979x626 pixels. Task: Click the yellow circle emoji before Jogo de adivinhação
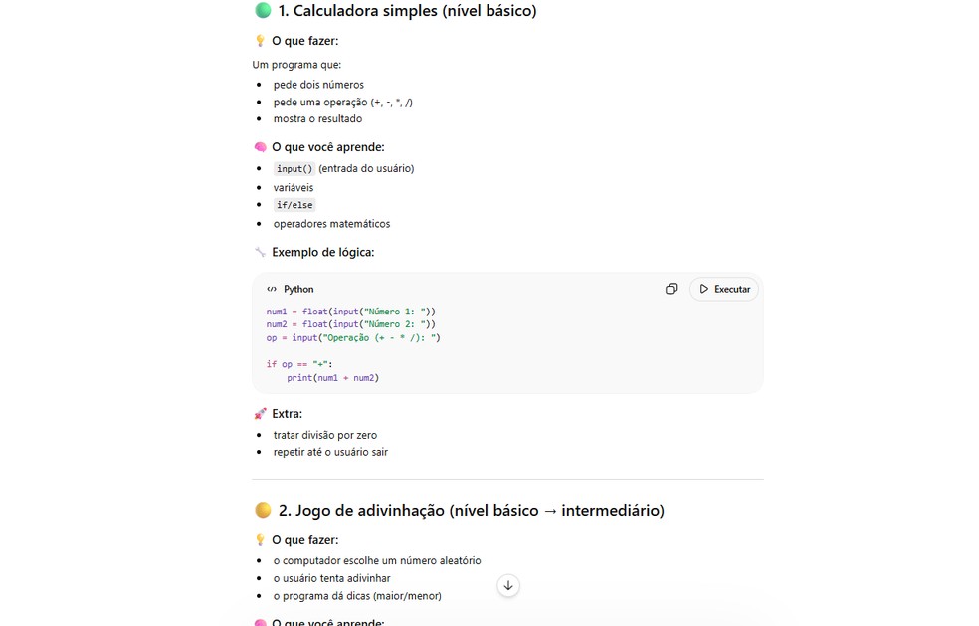262,509
